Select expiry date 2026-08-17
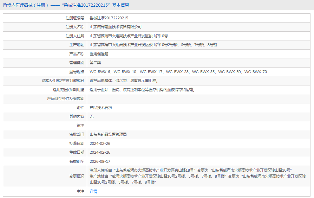The width and height of the screenshot is (314, 198). click(x=100, y=161)
